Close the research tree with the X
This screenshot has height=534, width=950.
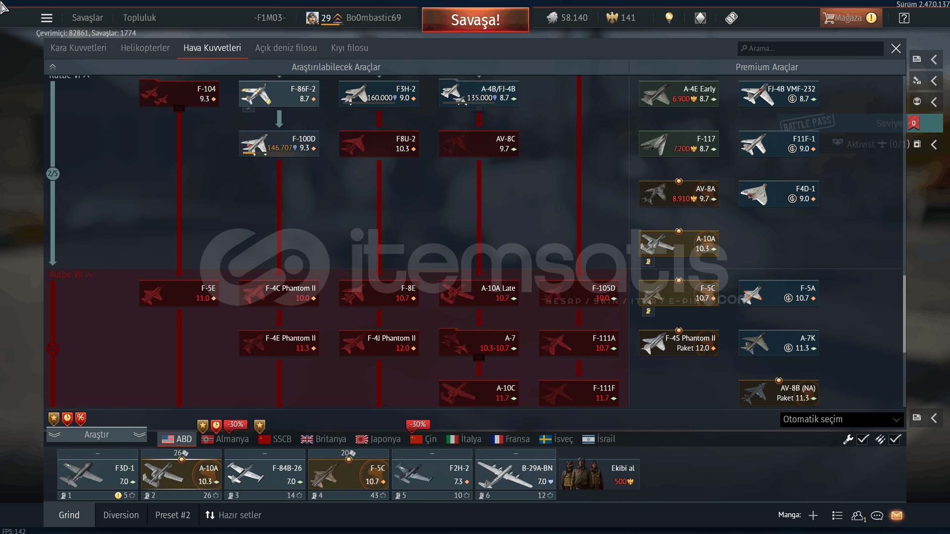pyautogui.click(x=896, y=48)
